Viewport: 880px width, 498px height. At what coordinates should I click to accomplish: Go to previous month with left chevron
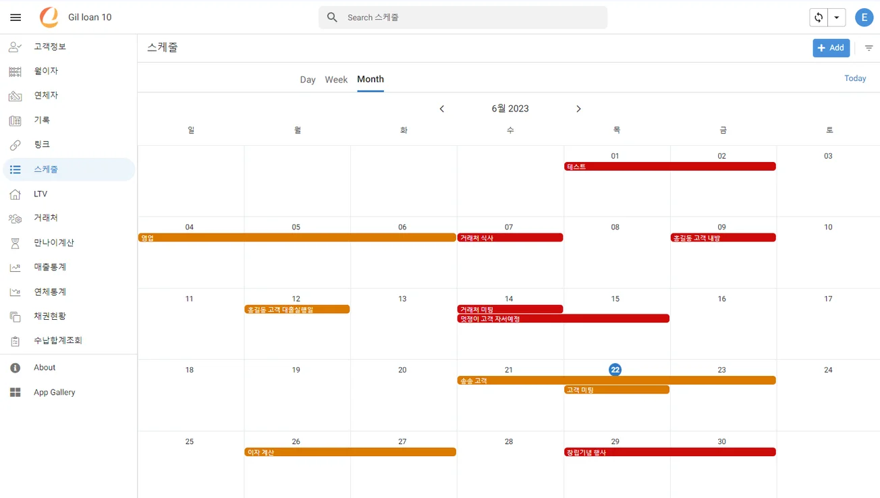[442, 109]
